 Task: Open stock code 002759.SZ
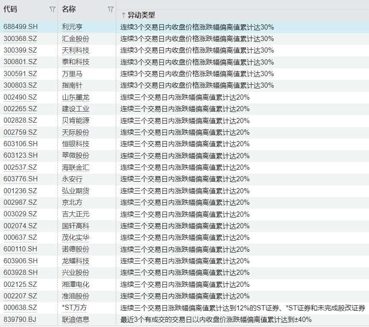point(20,132)
